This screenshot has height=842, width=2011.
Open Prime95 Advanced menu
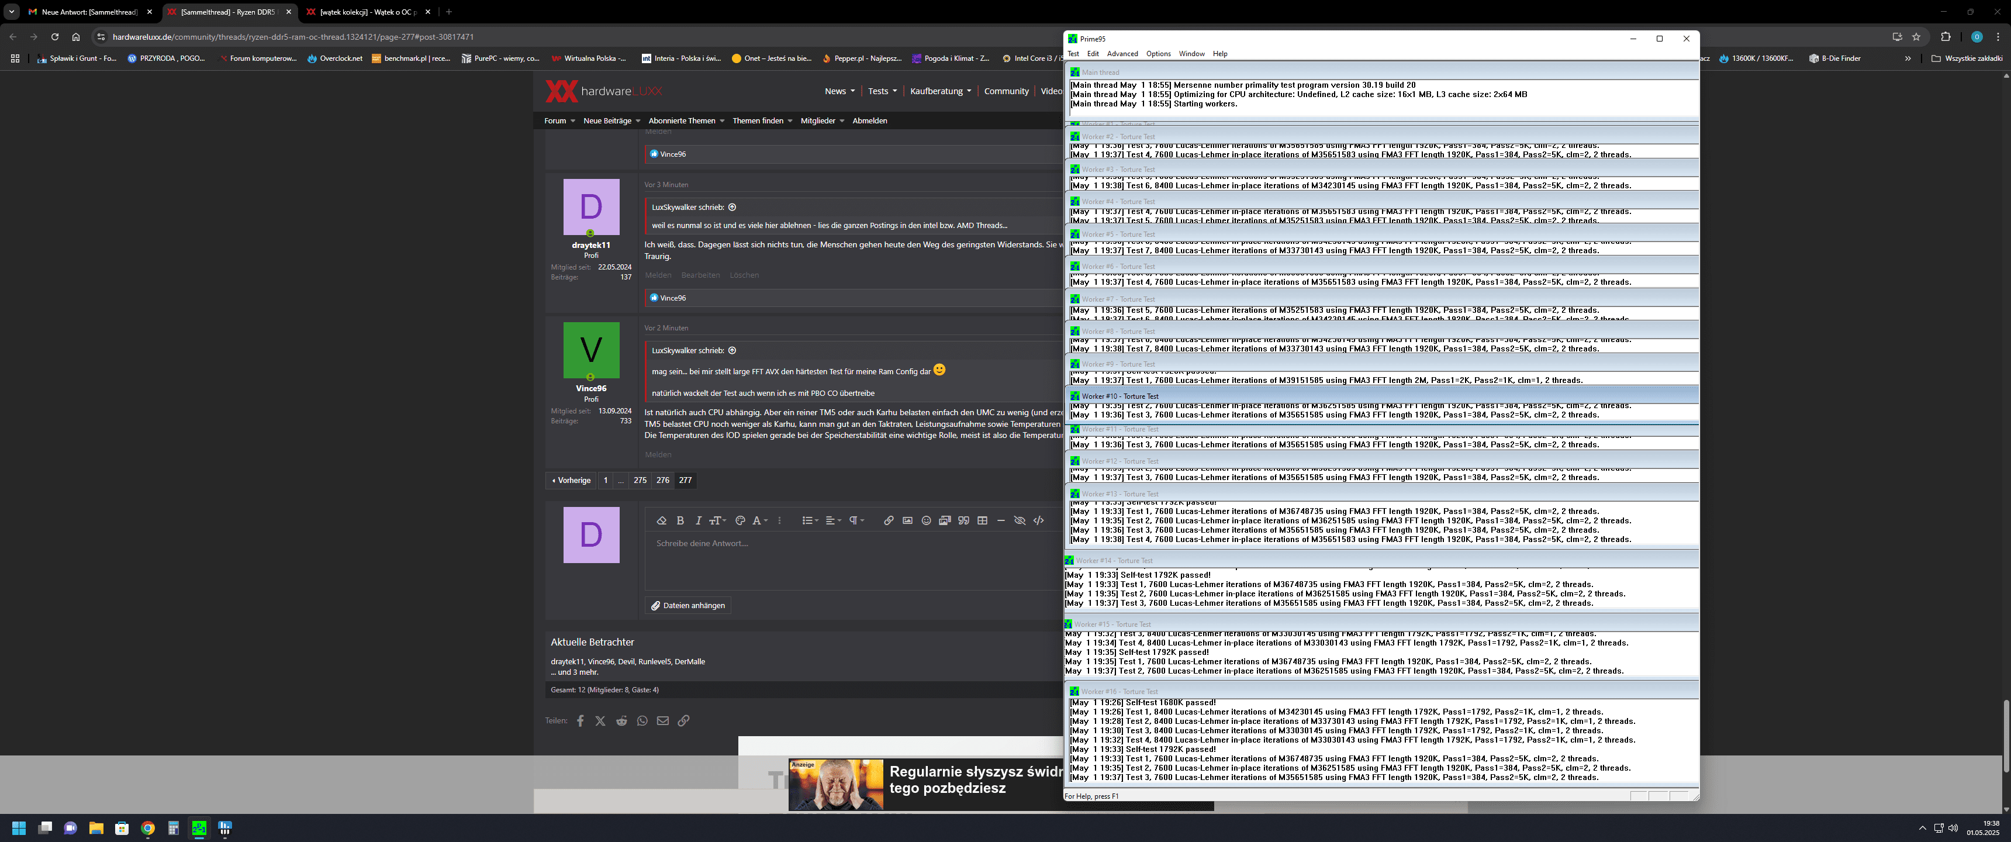[1122, 54]
